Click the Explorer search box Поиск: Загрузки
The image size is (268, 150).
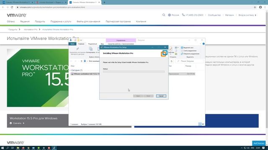pos(190,61)
